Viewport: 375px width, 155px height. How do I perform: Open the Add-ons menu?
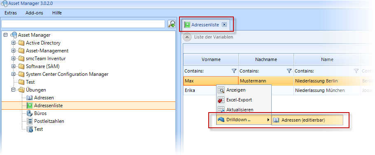pyautogui.click(x=34, y=13)
